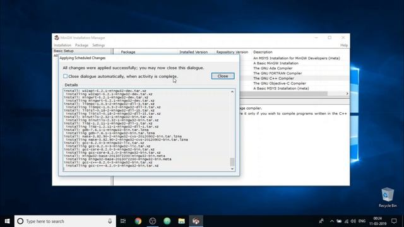The height and width of the screenshot is (227, 404).
Task: Click the Repository Version column header
Action: click(232, 52)
